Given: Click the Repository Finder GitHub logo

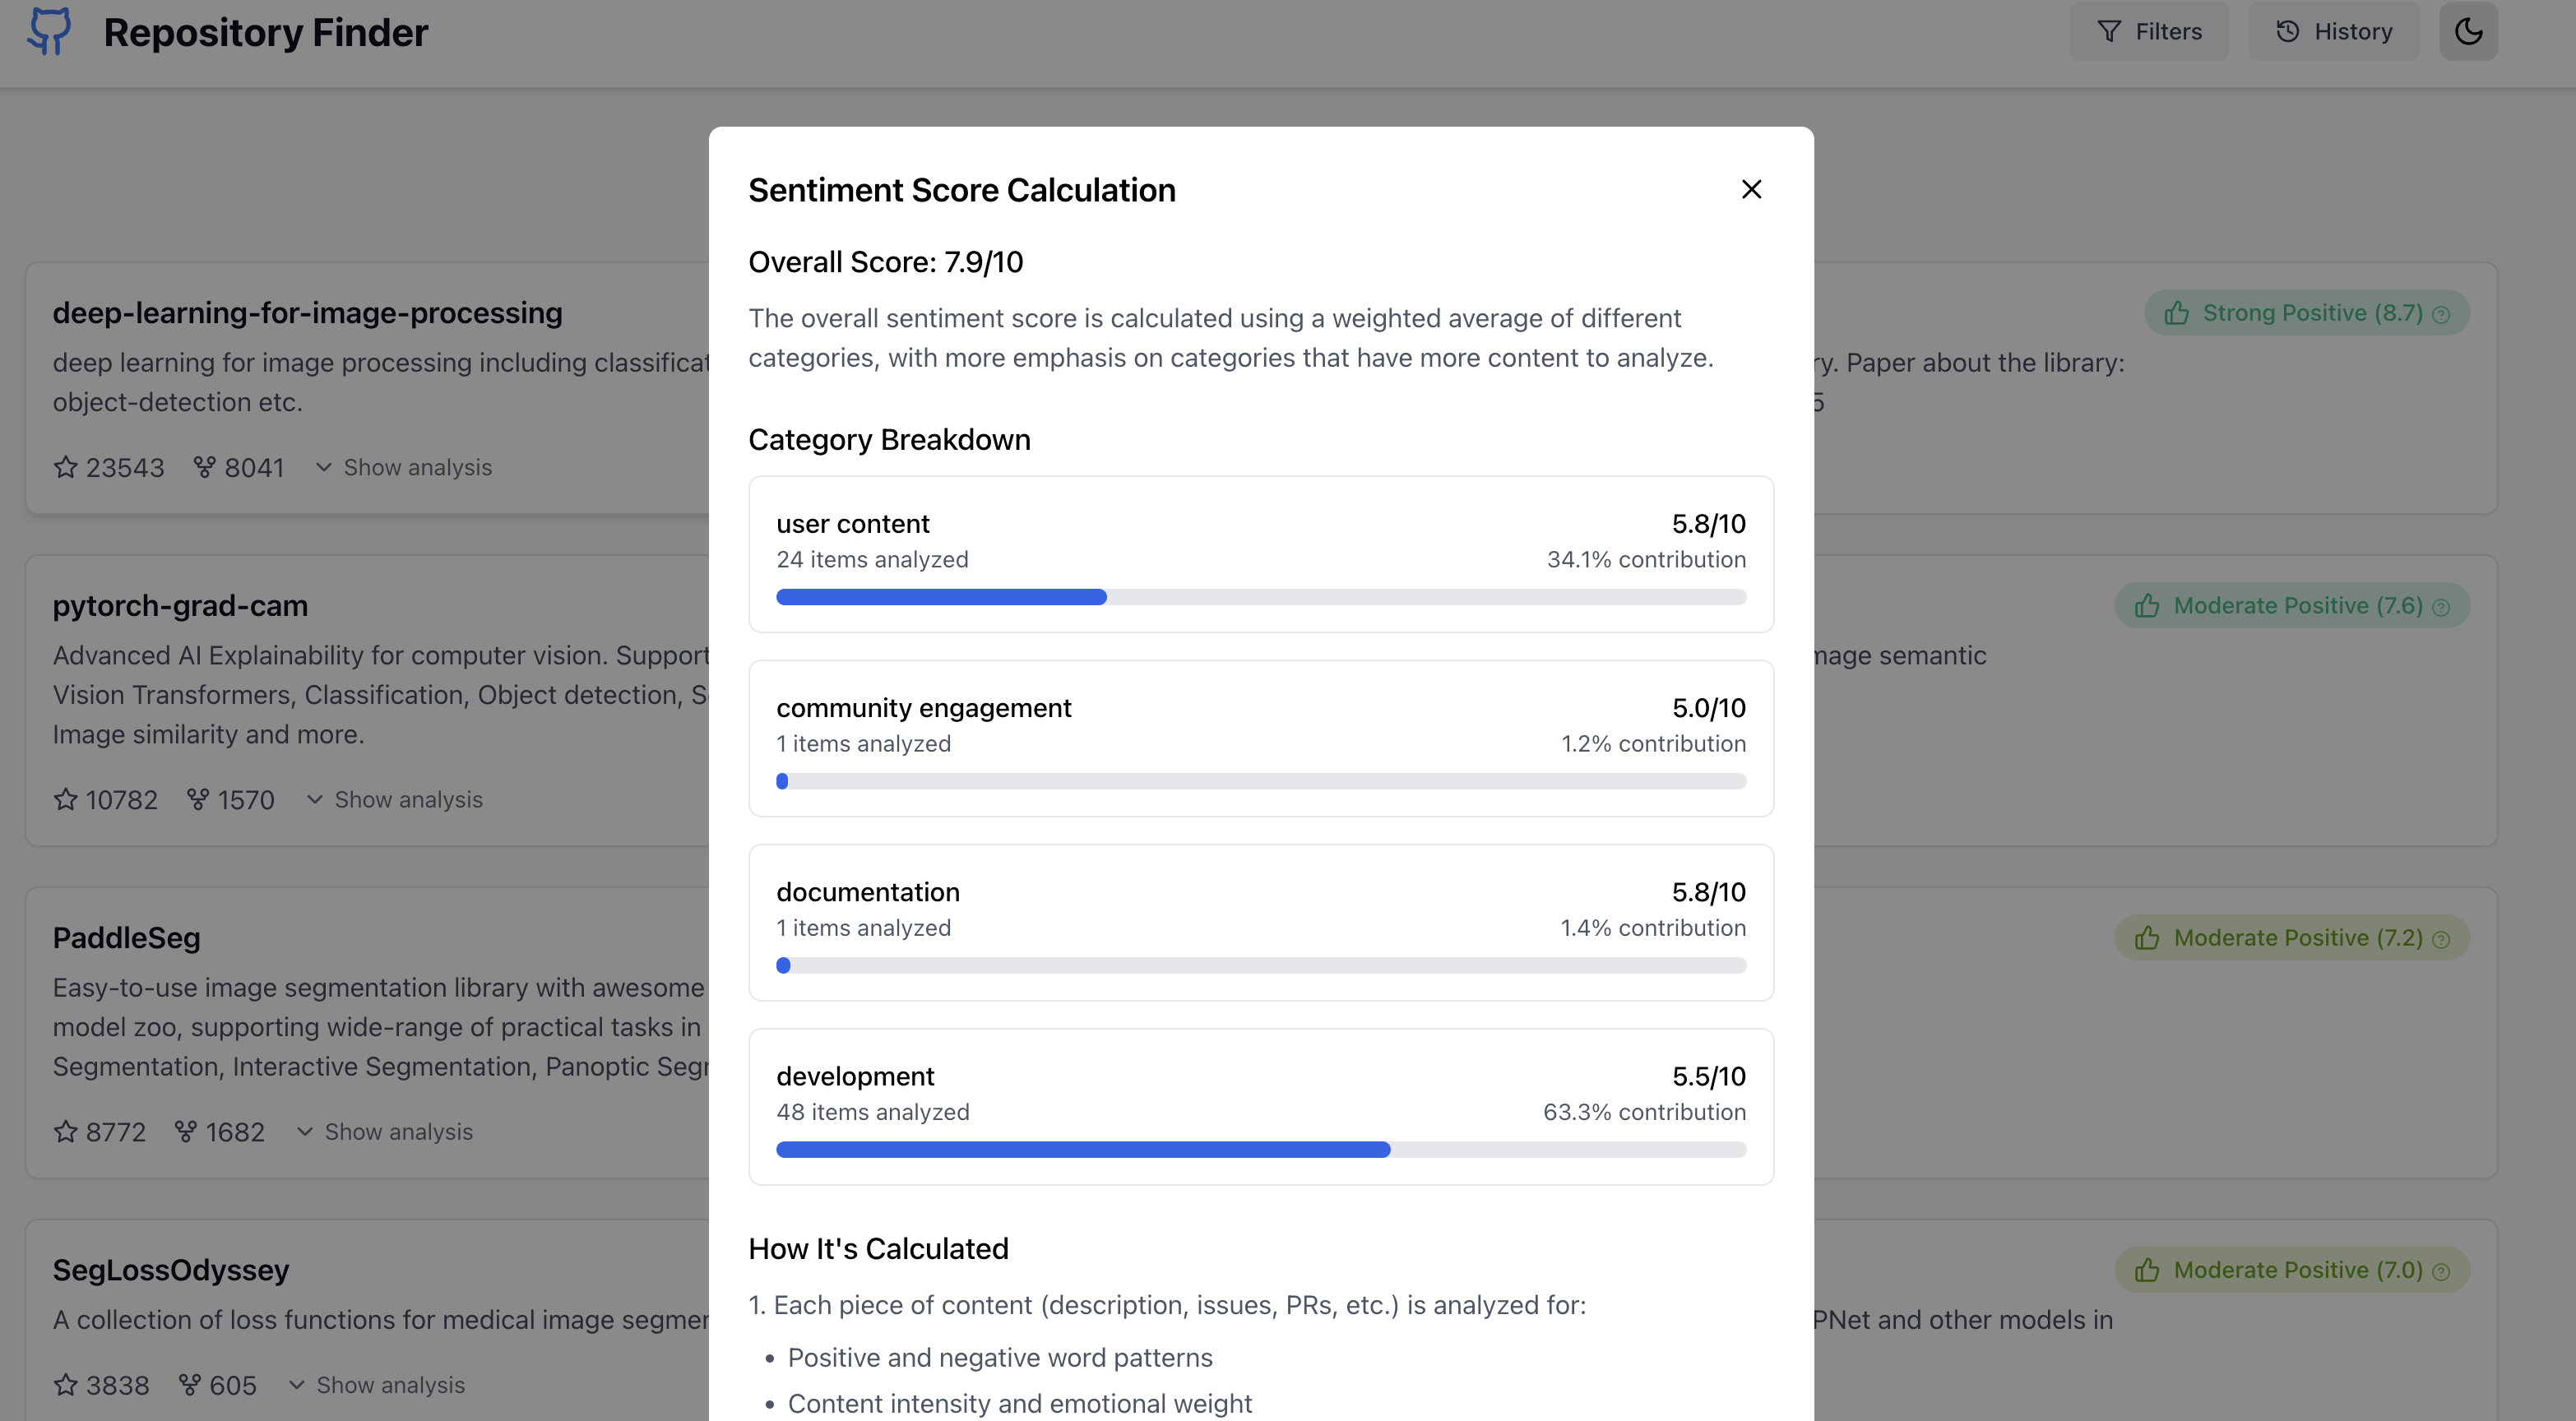Looking at the screenshot, I should click(49, 31).
